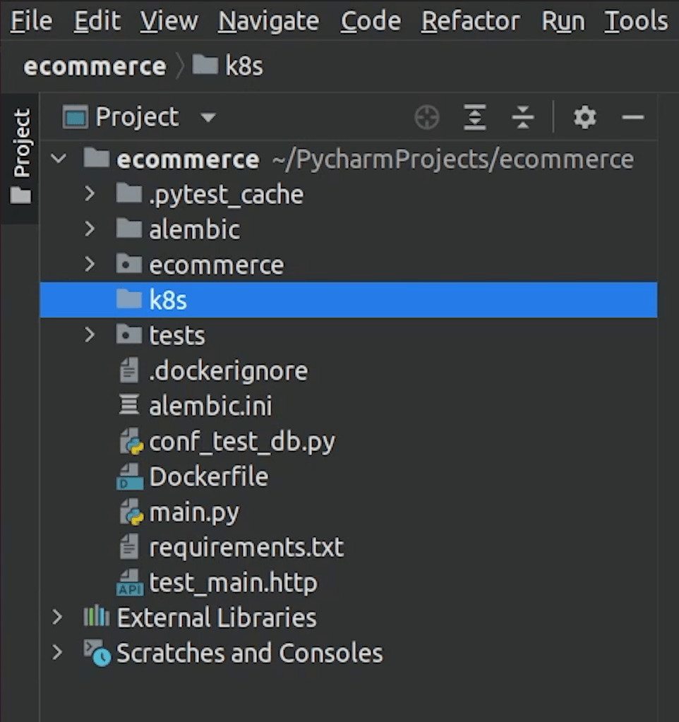679x722 pixels.
Task: Collapse the ecommerce root project node
Action: point(59,159)
